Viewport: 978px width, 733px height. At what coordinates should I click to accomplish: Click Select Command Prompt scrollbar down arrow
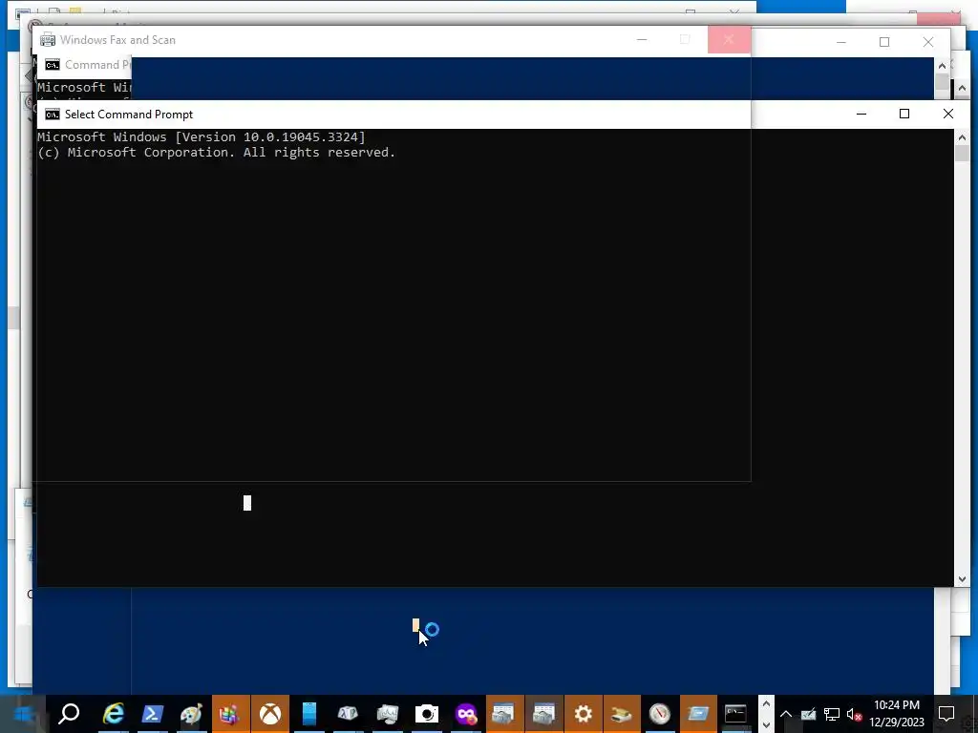(x=962, y=579)
